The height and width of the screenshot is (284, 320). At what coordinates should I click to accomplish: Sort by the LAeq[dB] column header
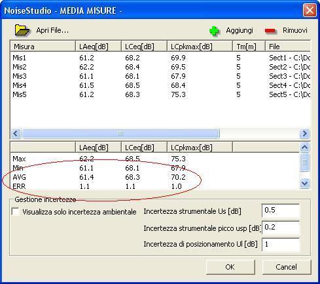(98, 47)
